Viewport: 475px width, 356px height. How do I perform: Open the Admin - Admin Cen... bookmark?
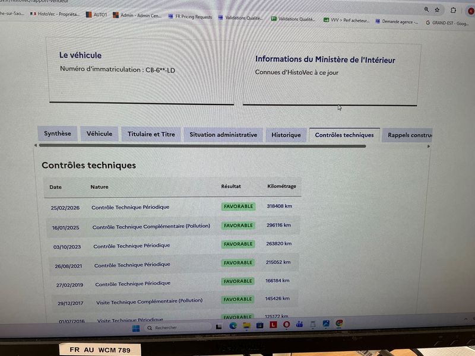[x=137, y=15]
